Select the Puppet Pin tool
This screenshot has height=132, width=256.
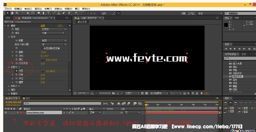coord(76,13)
